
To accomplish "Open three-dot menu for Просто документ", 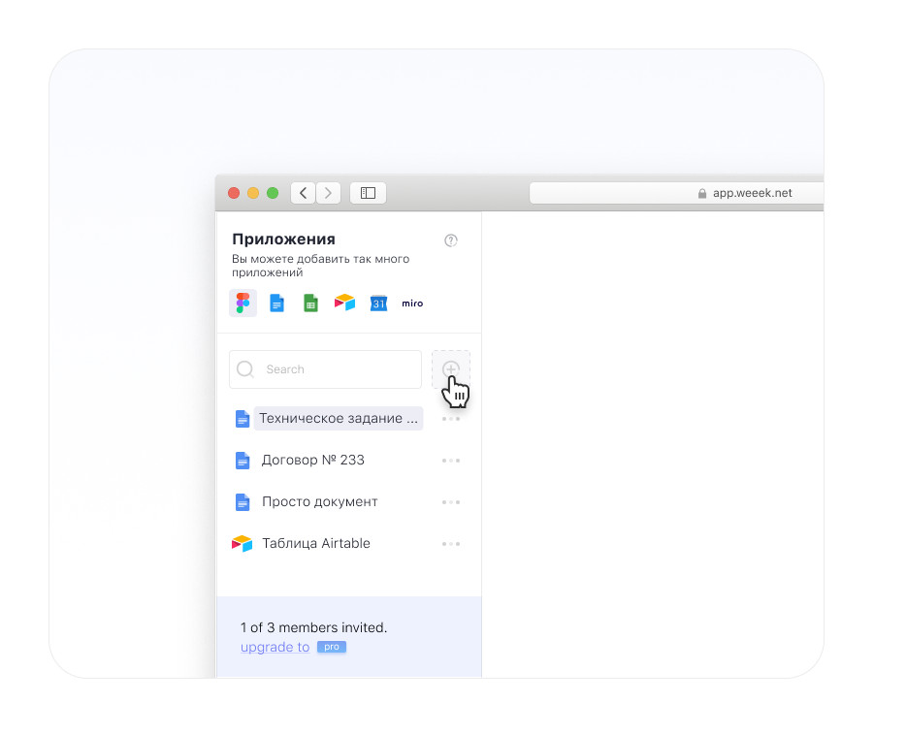I will (450, 502).
